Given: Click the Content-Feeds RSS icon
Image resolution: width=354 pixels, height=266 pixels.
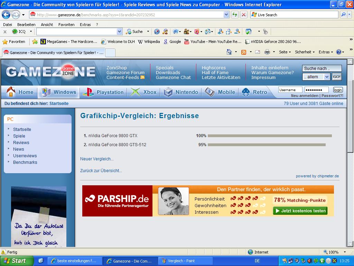Looking at the screenshot, I should coord(142,77).
